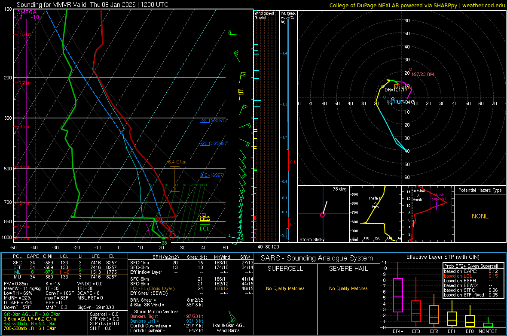Click the 'Corfidi Downshear =' row

click(x=167, y=326)
